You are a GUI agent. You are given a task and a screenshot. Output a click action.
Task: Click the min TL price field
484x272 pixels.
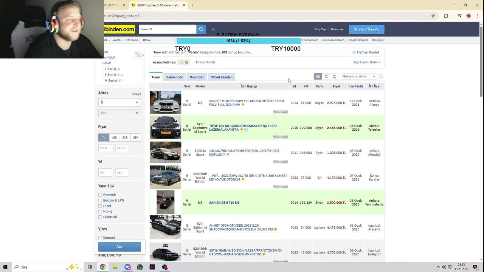[105, 148]
